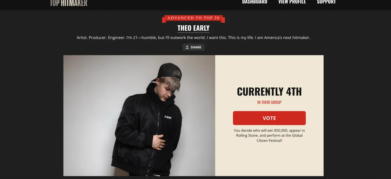Click the black backwards cap in photo

click(169, 72)
